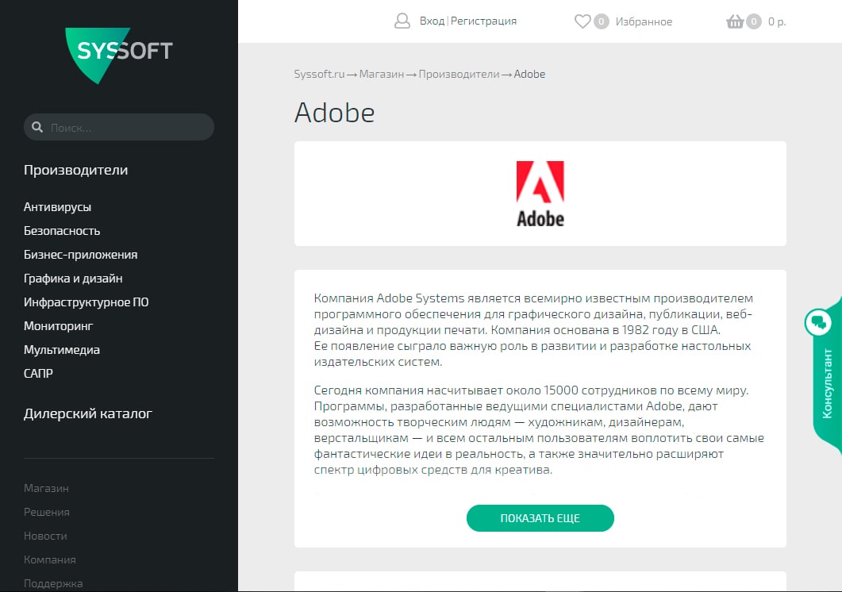The width and height of the screenshot is (842, 592).
Task: Focus the Поиск search field
Action: [x=119, y=127]
